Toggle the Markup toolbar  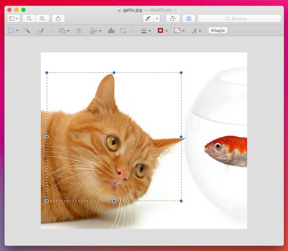(189, 18)
